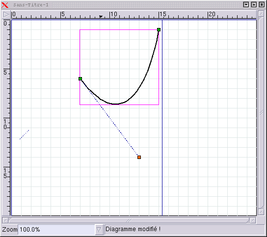Click the window shade button in title bar
This screenshot has height=237, width=267.
pos(246,5)
